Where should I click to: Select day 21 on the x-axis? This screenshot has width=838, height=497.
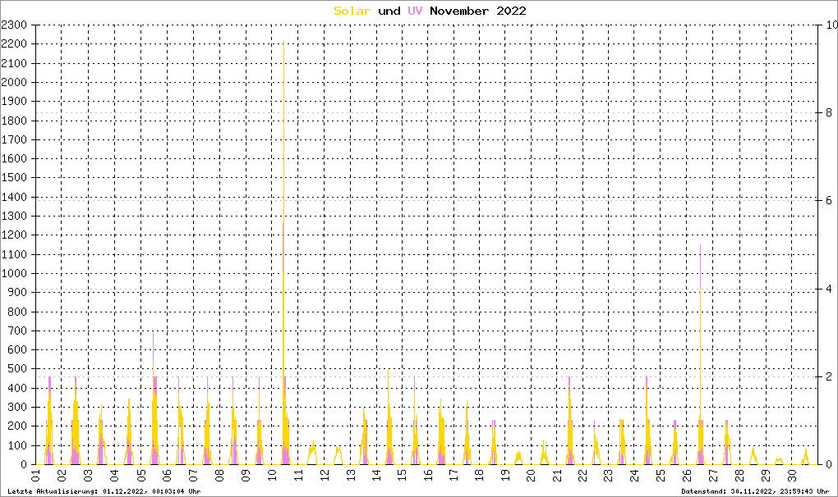557,475
